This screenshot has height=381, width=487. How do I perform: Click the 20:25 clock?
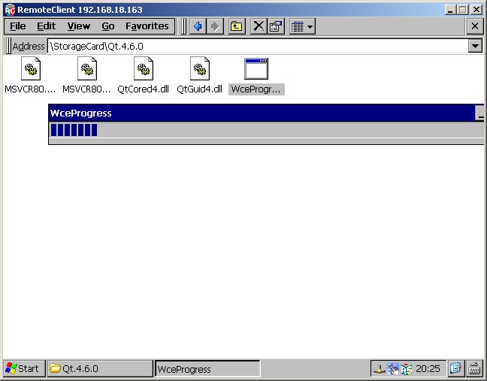click(428, 368)
